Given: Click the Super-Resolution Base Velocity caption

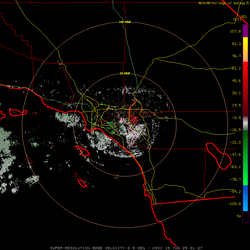Looking at the screenshot, I should [126, 248].
